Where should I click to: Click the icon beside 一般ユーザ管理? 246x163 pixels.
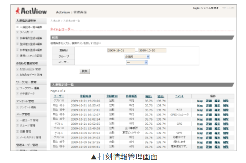pos(18,120)
